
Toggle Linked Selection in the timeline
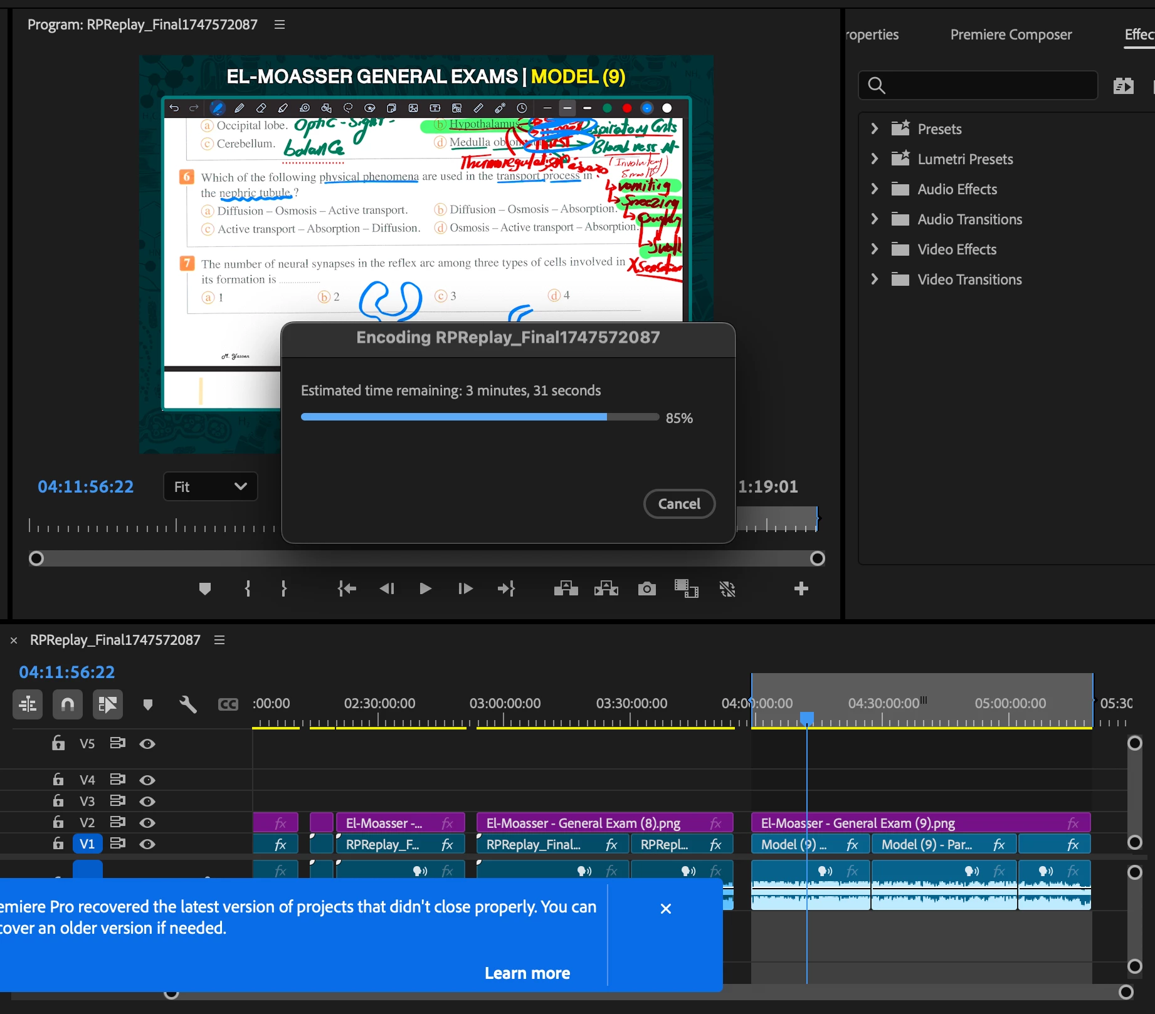[x=108, y=704]
